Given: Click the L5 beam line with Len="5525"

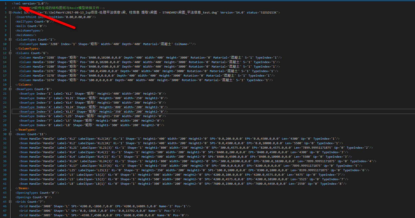Looking at the screenshot, I should (184, 179).
